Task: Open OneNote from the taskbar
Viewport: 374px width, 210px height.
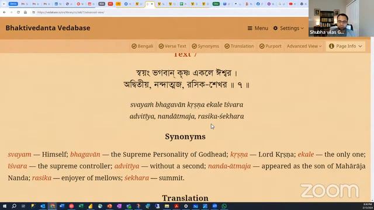Action: [119, 206]
